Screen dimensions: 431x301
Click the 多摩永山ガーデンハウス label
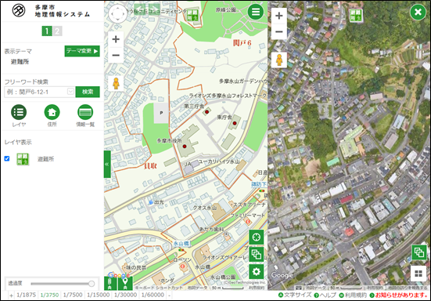[243, 81]
